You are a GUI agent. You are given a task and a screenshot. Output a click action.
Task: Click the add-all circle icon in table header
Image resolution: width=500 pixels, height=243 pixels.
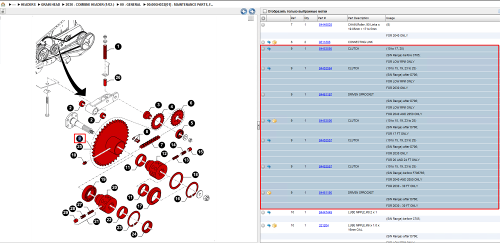point(263,18)
